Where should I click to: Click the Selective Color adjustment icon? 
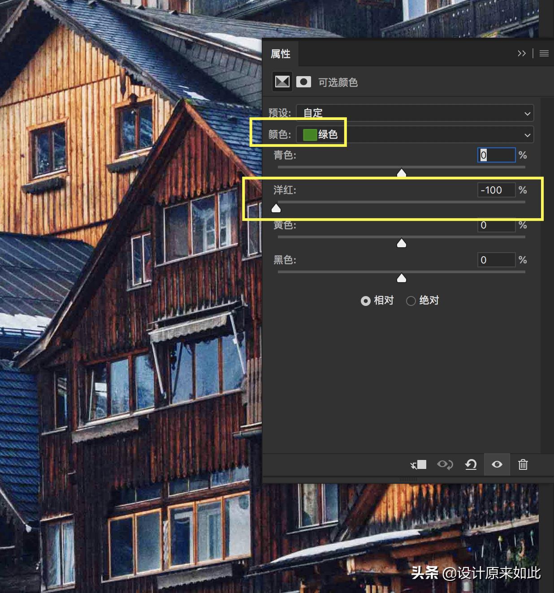point(282,82)
